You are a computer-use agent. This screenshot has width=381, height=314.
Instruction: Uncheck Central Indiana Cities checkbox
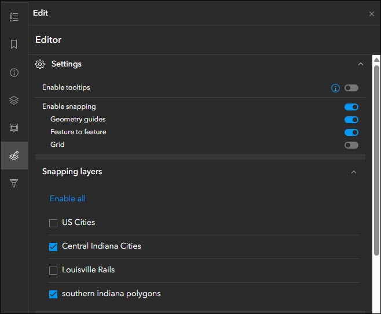click(53, 246)
